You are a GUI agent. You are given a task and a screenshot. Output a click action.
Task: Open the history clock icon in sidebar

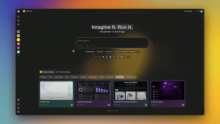click(18, 20)
